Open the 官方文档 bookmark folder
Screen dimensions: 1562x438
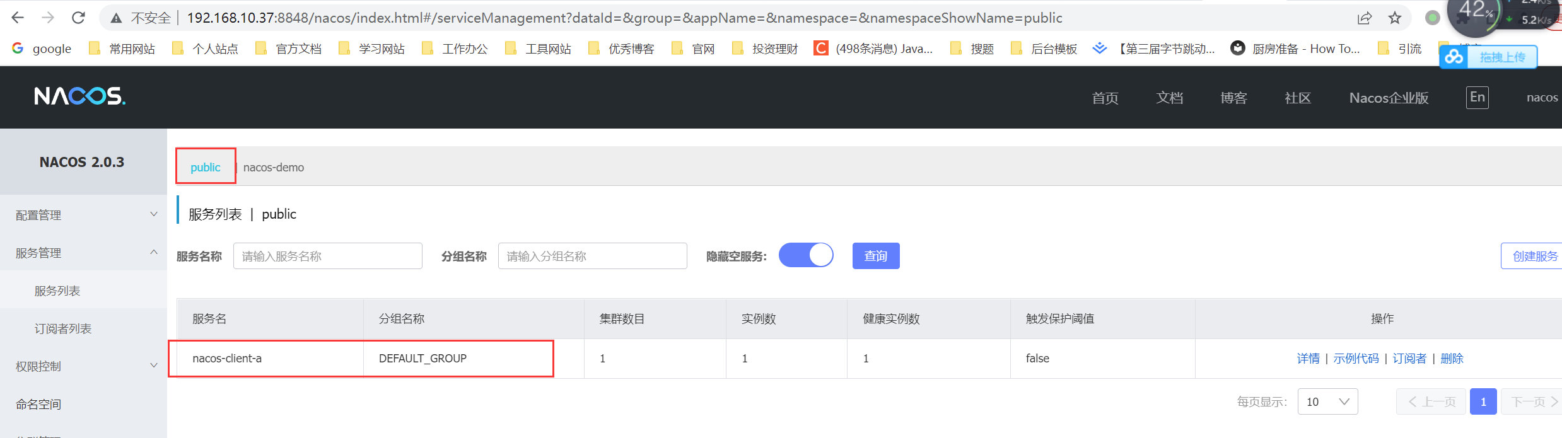click(289, 49)
